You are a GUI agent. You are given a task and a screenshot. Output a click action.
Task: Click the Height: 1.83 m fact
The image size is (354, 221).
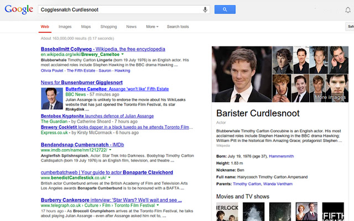[x=230, y=163]
